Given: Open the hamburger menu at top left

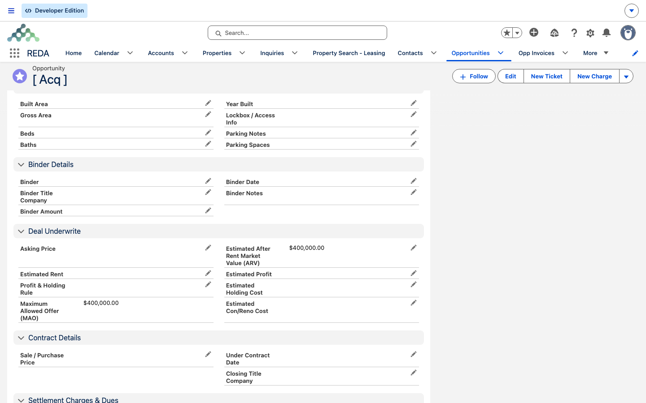Looking at the screenshot, I should 11,11.
